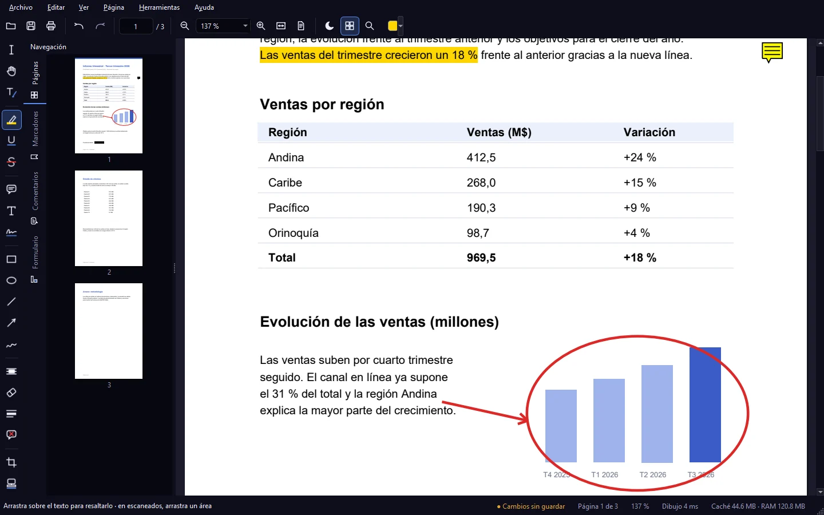Pick the straight line tool
Image resolution: width=824 pixels, height=515 pixels.
click(x=11, y=302)
